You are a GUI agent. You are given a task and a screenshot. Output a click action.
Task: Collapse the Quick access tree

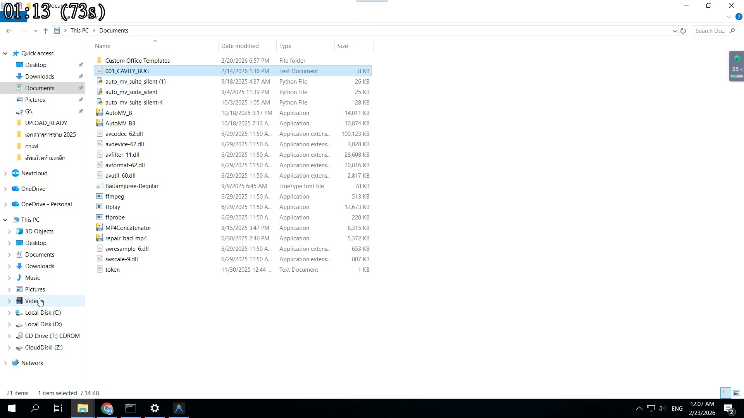(5, 53)
